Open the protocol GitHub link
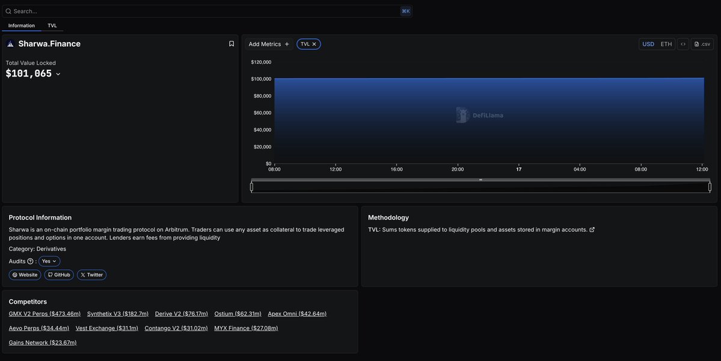721x361 pixels. tap(59, 275)
